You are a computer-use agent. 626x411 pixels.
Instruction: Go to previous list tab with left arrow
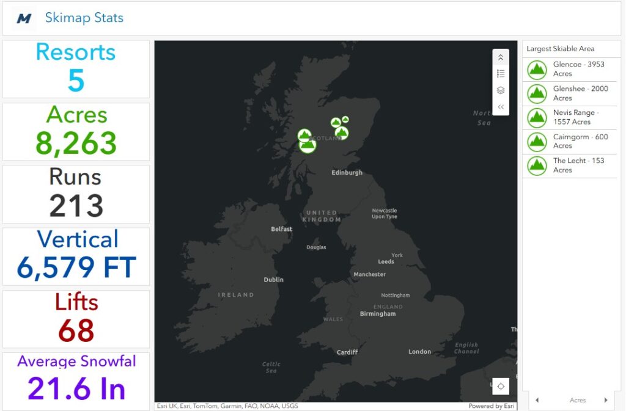(537, 401)
